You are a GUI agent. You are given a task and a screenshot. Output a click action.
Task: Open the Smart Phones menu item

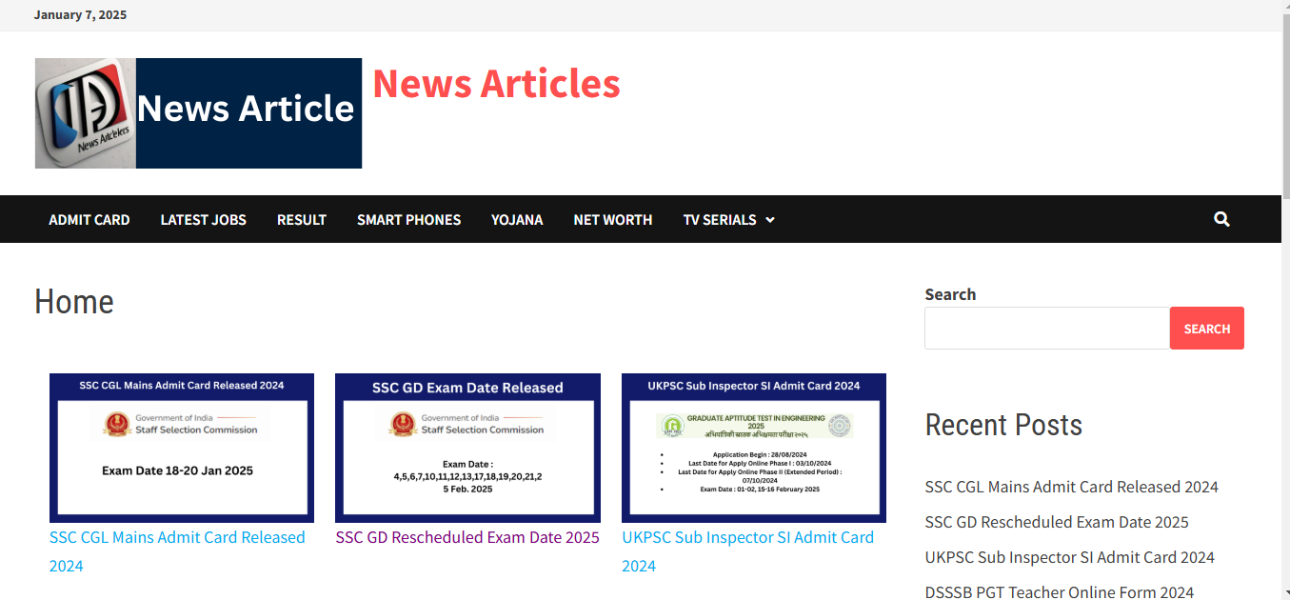coord(408,219)
